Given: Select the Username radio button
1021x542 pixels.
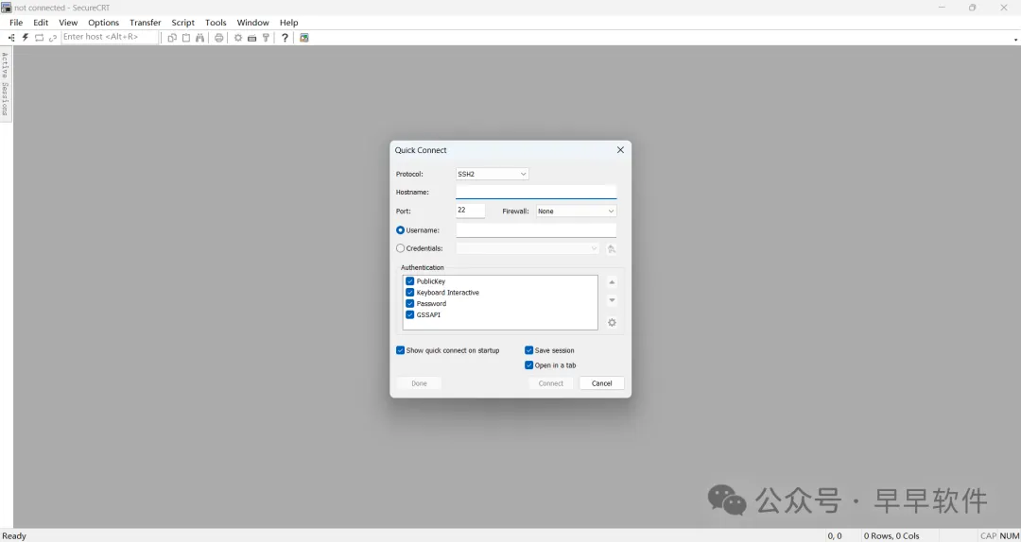Looking at the screenshot, I should click(x=401, y=230).
